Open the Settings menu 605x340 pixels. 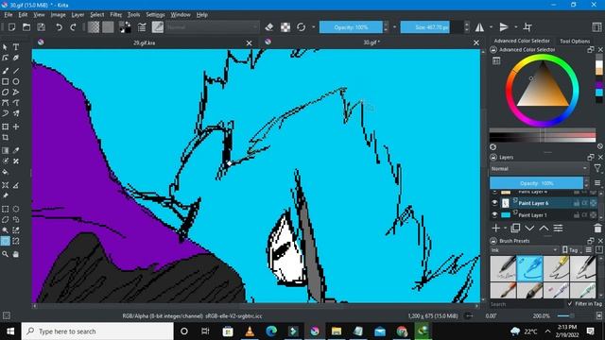[155, 15]
